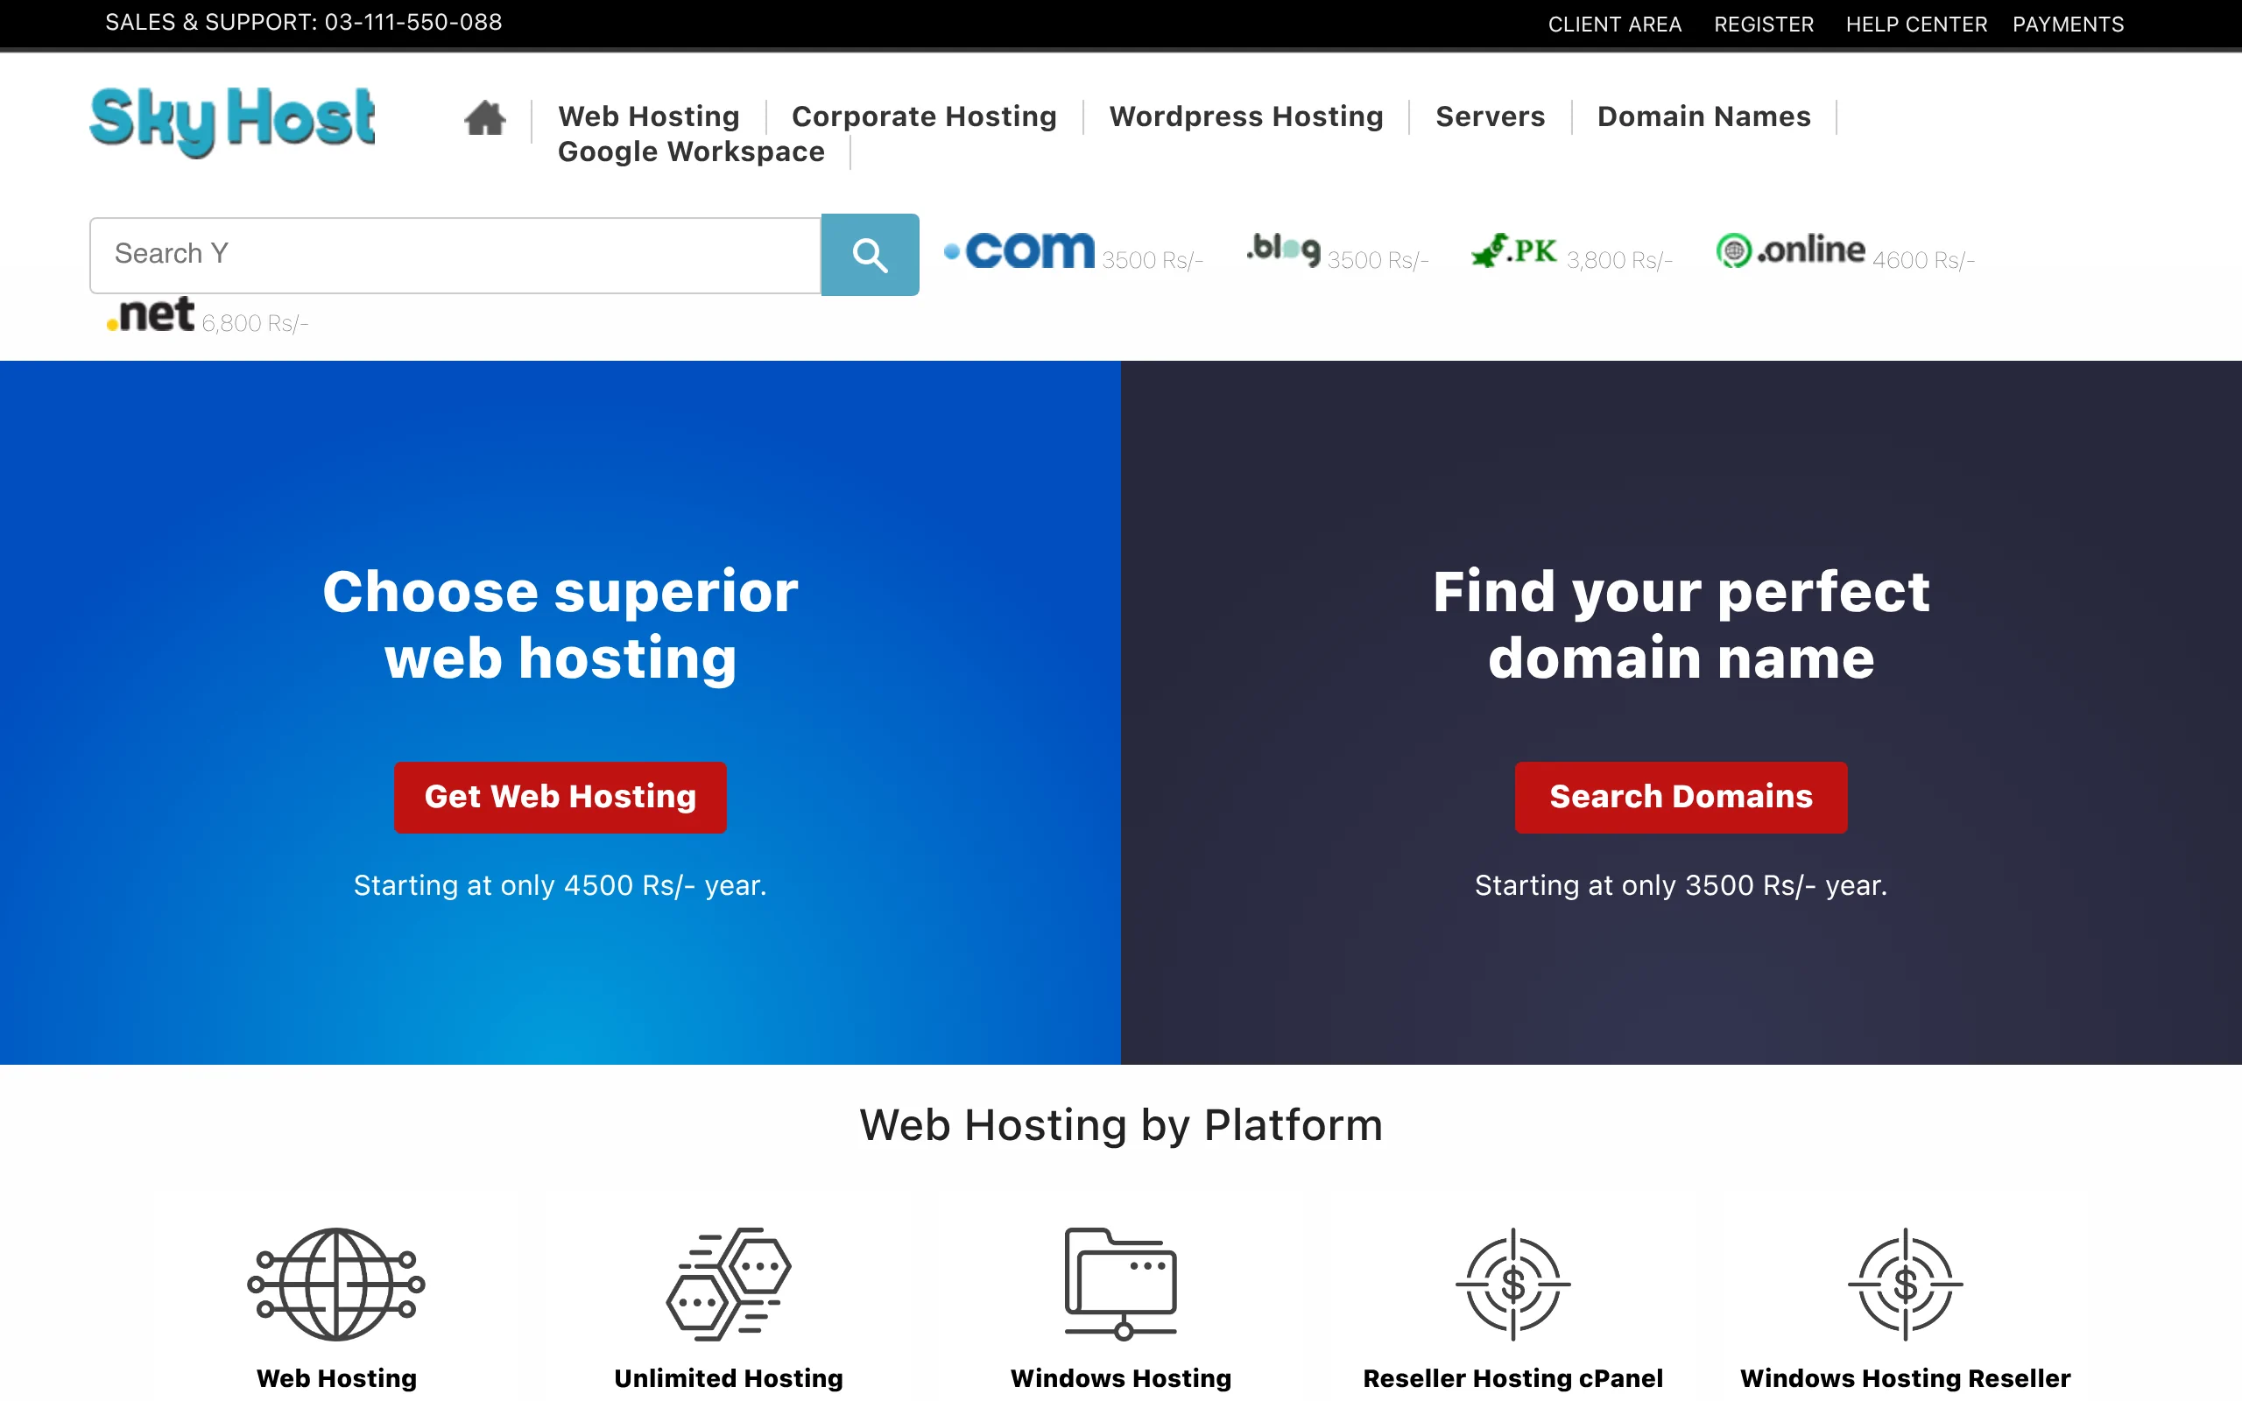This screenshot has width=2242, height=1401.
Task: Click the Unlimited Hosting label
Action: (728, 1378)
